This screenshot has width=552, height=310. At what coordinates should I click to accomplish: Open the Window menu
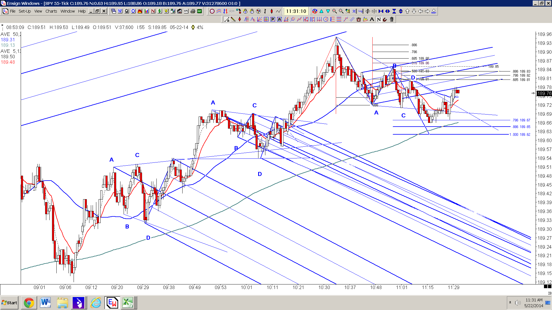[68, 11]
